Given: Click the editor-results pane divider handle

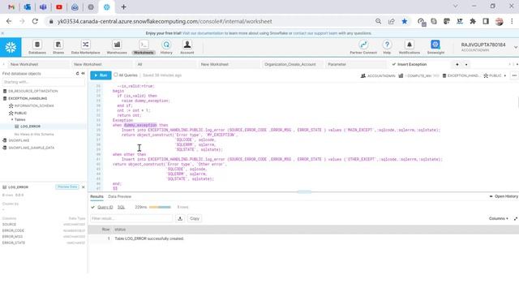Looking at the screenshot, I should 304,191.
